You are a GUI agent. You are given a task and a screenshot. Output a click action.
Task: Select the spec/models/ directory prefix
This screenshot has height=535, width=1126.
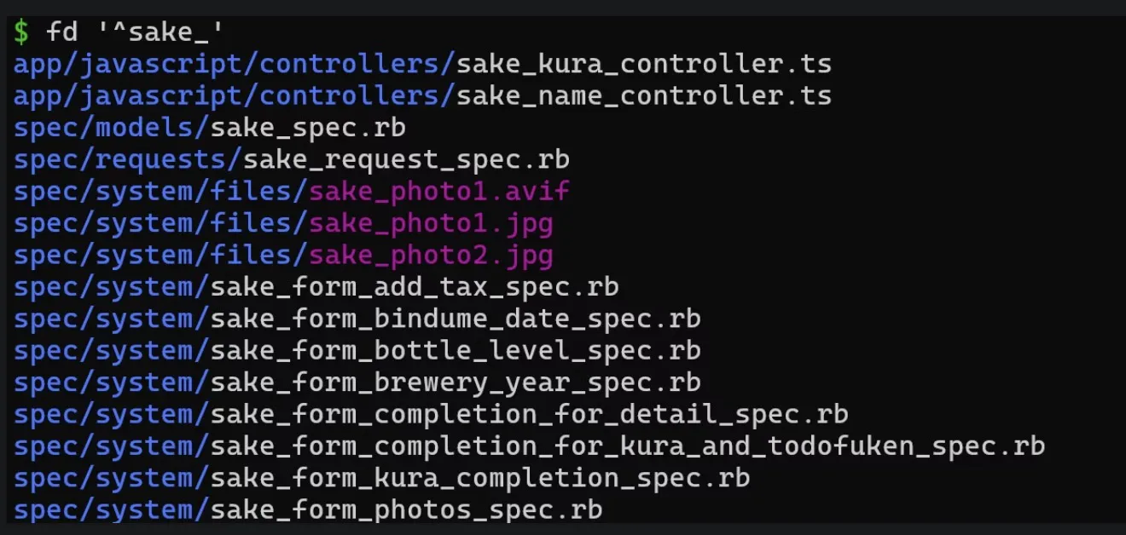[111, 128]
